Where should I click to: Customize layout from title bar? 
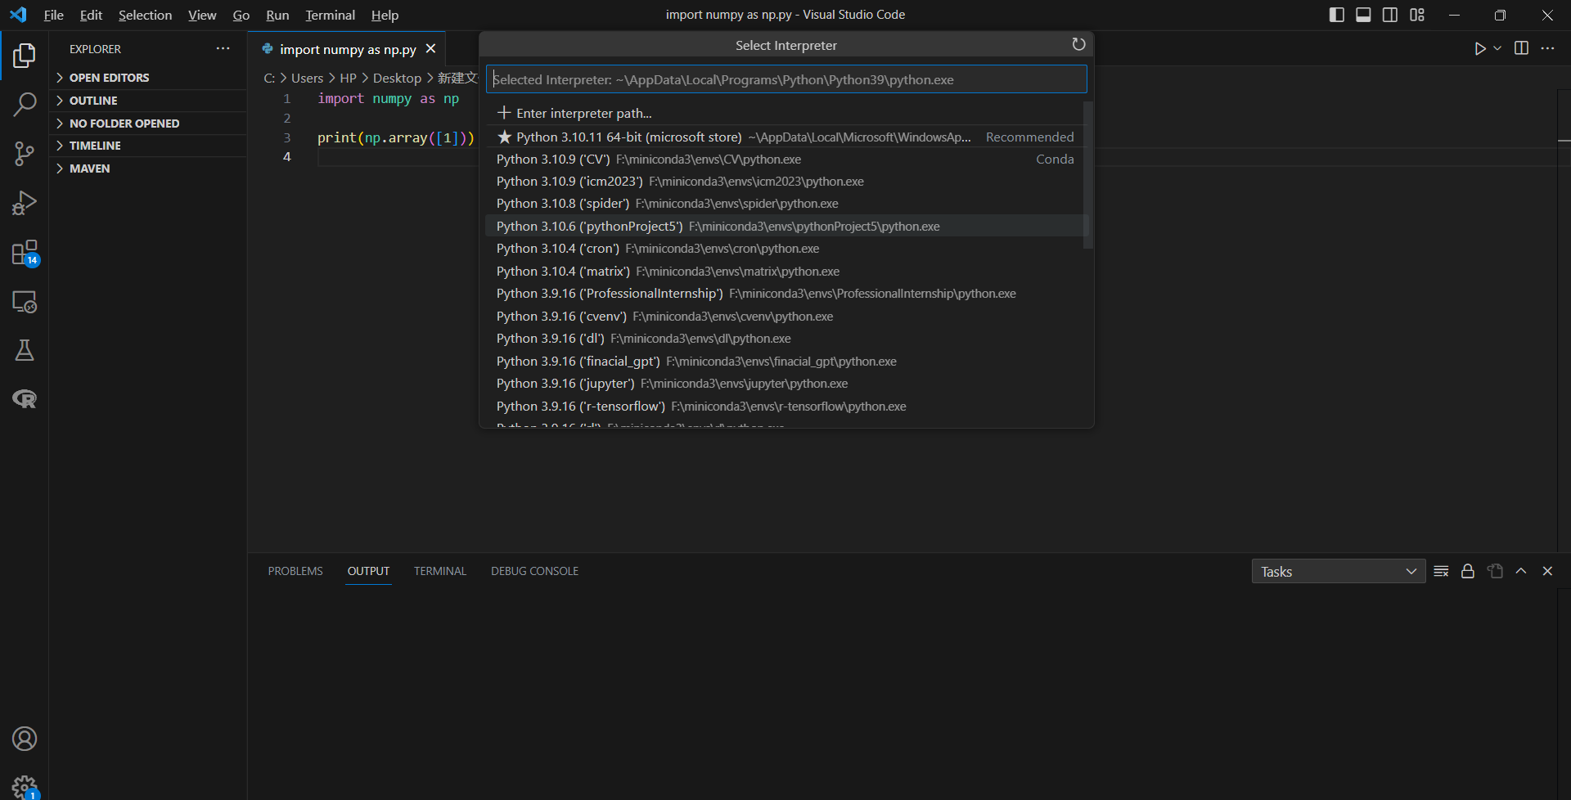pos(1417,15)
